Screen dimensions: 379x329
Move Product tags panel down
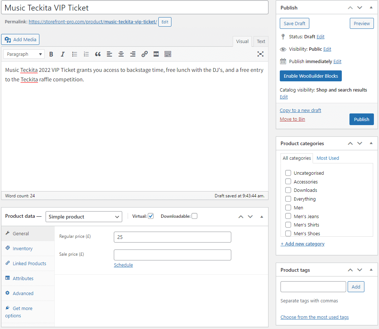tap(360, 270)
